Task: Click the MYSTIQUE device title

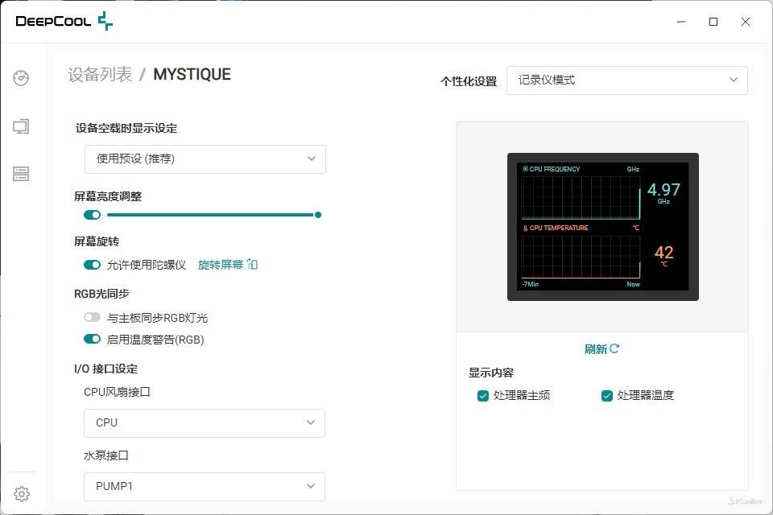Action: [x=192, y=74]
